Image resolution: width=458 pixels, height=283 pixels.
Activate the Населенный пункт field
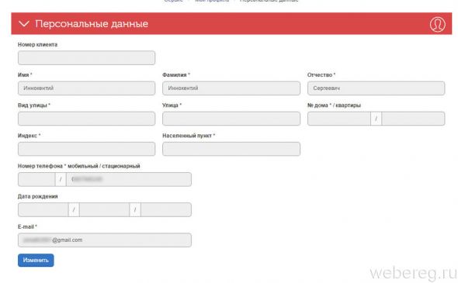pos(231,149)
